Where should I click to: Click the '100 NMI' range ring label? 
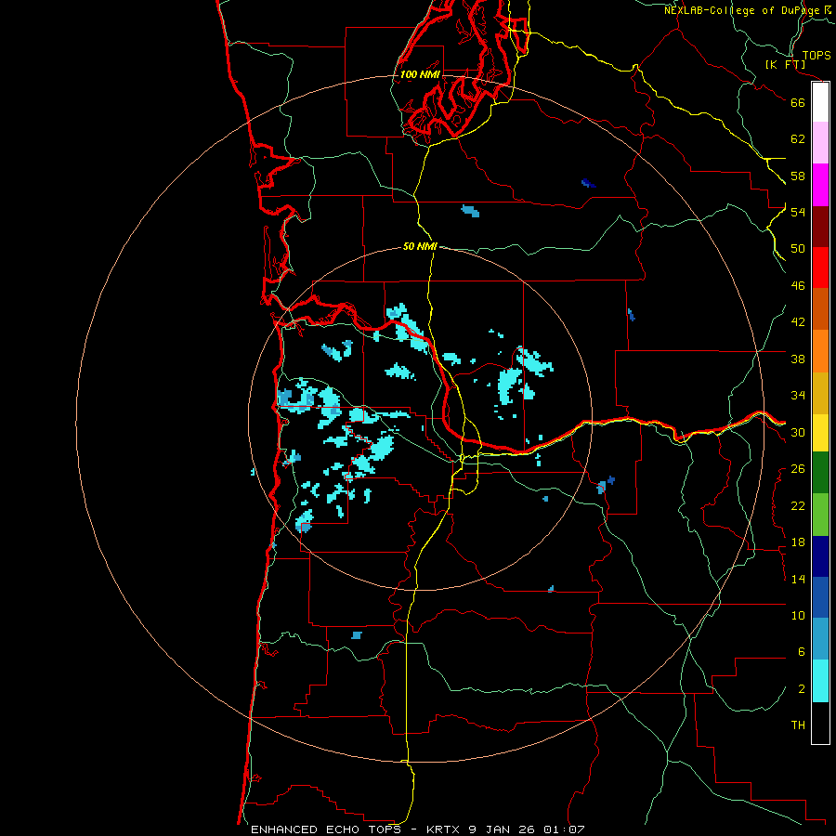pyautogui.click(x=420, y=74)
